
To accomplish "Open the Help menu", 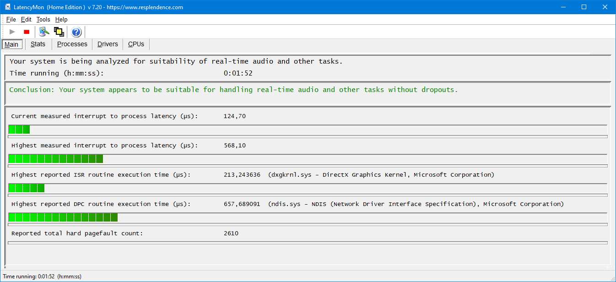I will click(61, 19).
